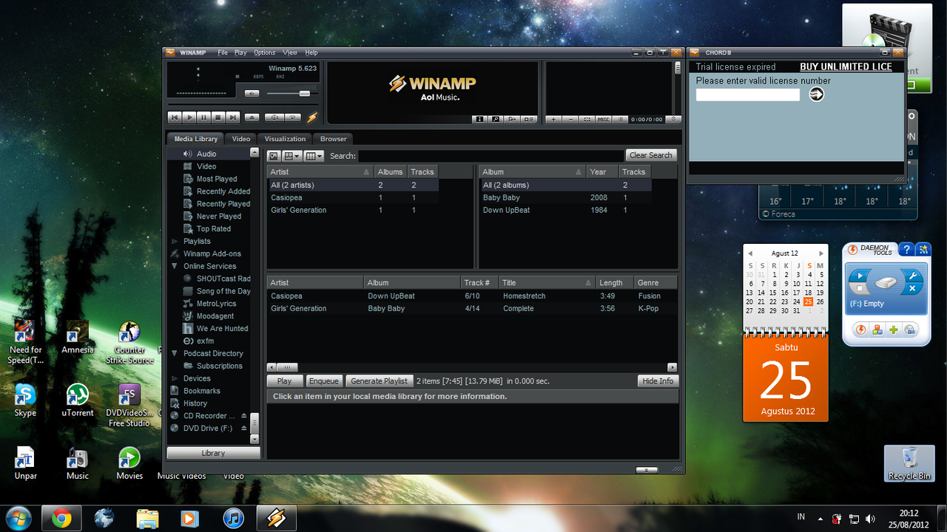947x532 pixels.
Task: Open exfm in Online Services
Action: 205,341
